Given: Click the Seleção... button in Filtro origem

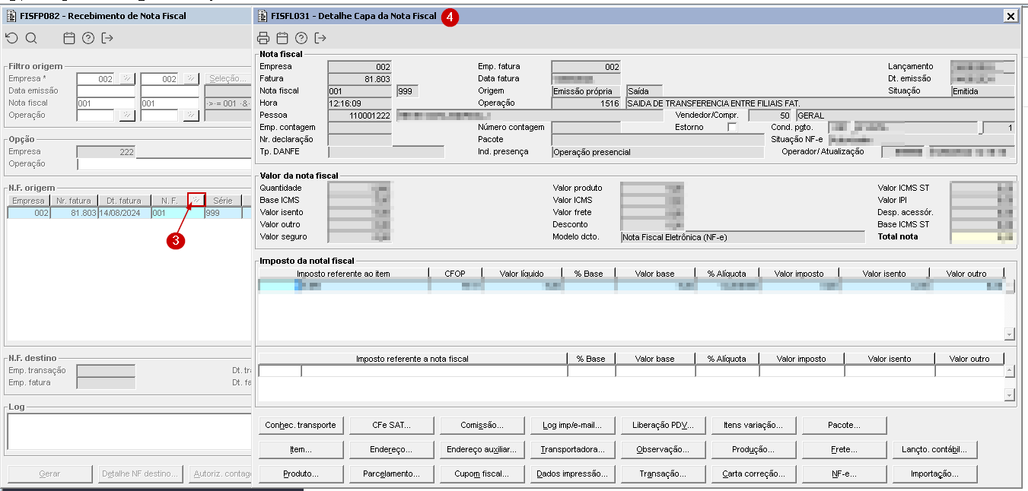Looking at the screenshot, I should click(228, 78).
